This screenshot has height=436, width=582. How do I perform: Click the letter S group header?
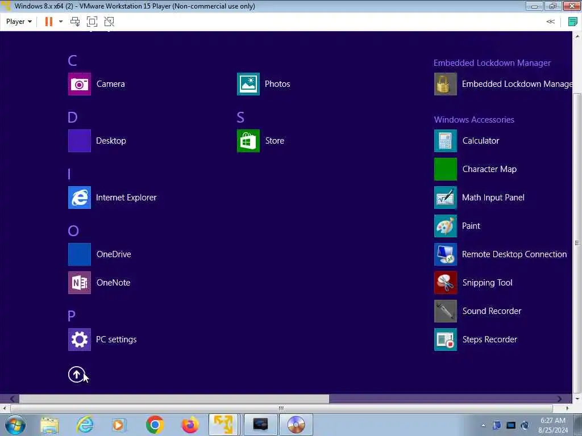point(240,117)
